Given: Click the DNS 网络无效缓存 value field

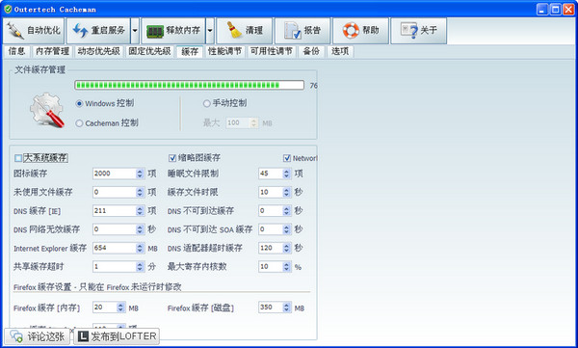Looking at the screenshot, I should coord(115,229).
